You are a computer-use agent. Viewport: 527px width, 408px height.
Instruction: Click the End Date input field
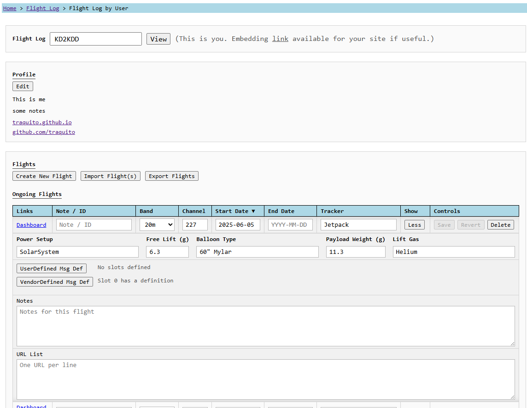(x=290, y=225)
